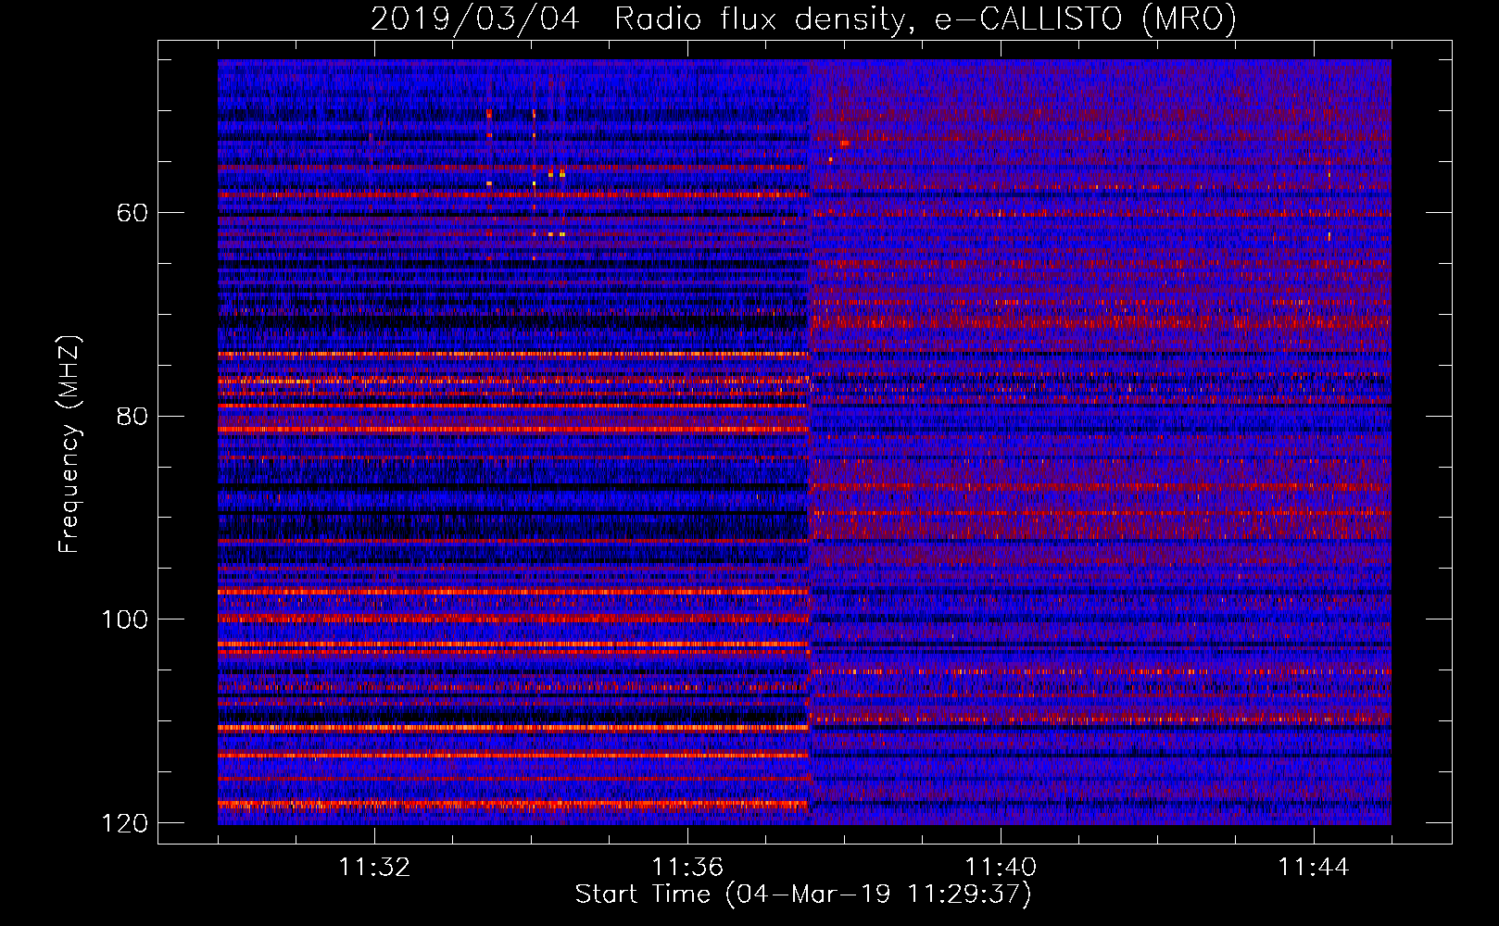Click the 11:32 time tick label

point(374,868)
